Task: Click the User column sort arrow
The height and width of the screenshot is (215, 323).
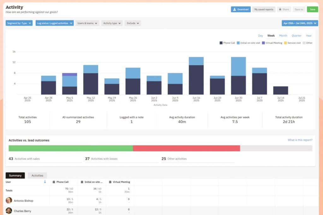Action: (45, 182)
